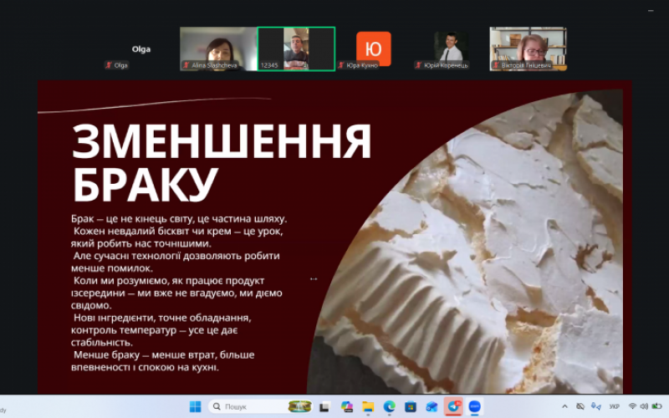This screenshot has width=669, height=418.
Task: Click the muted microphone icon beside Olga's name
Action: coord(109,65)
